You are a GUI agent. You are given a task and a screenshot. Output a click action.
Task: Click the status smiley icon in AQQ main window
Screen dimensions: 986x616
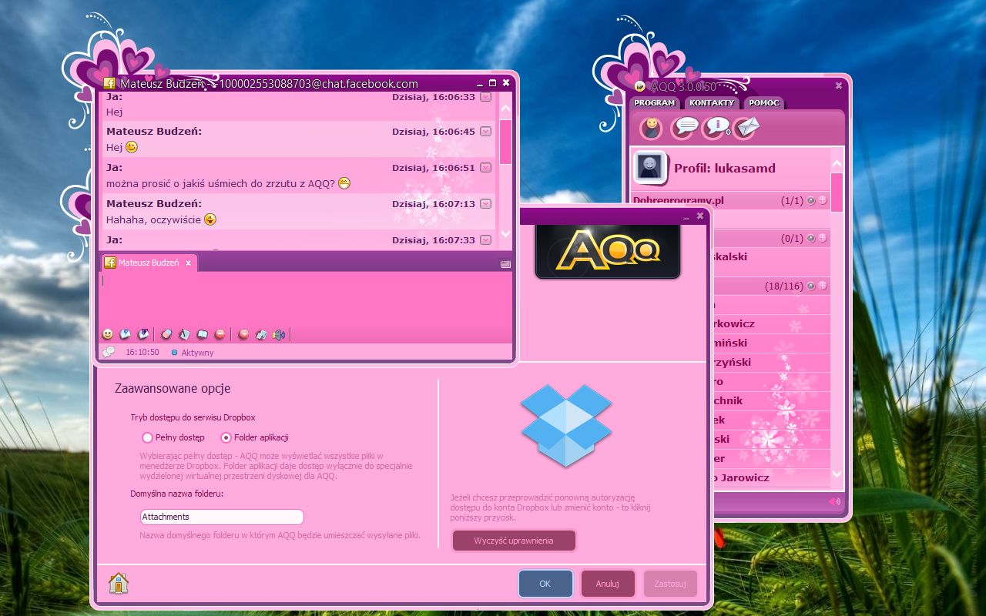tap(652, 127)
